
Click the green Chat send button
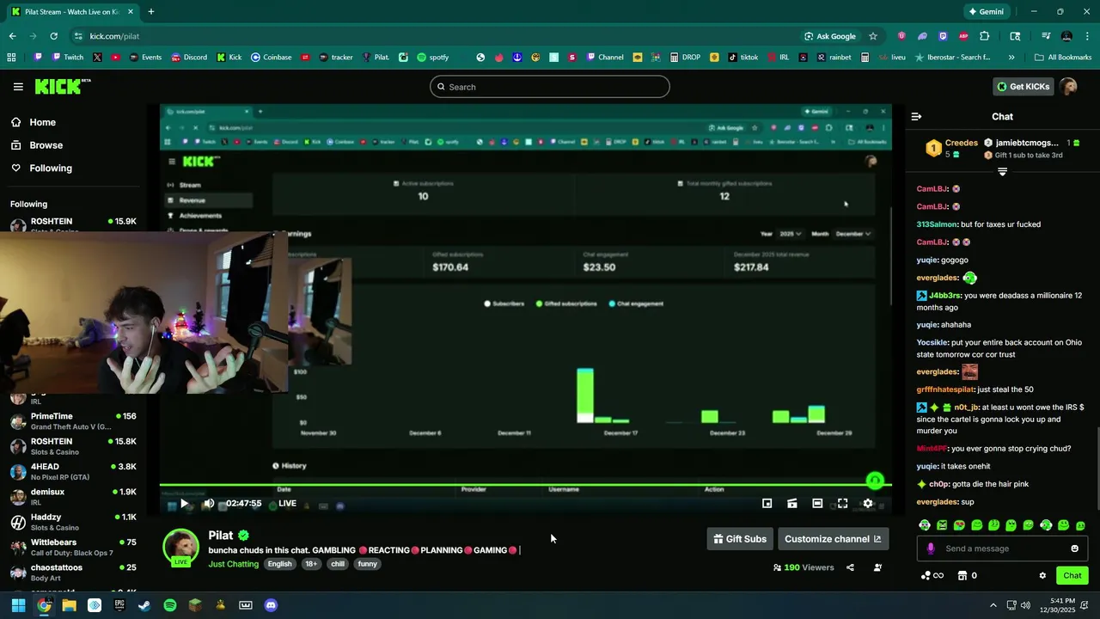click(x=1072, y=576)
